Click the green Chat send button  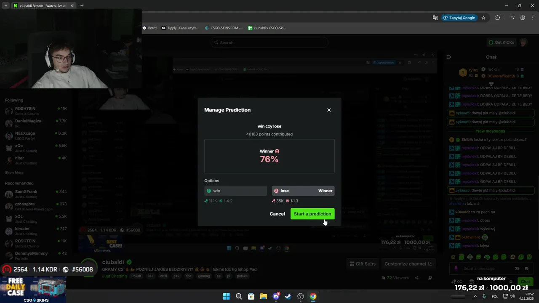(x=525, y=282)
